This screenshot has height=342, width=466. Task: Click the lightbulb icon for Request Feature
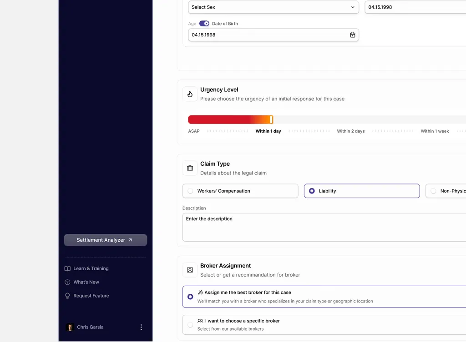[x=67, y=296]
